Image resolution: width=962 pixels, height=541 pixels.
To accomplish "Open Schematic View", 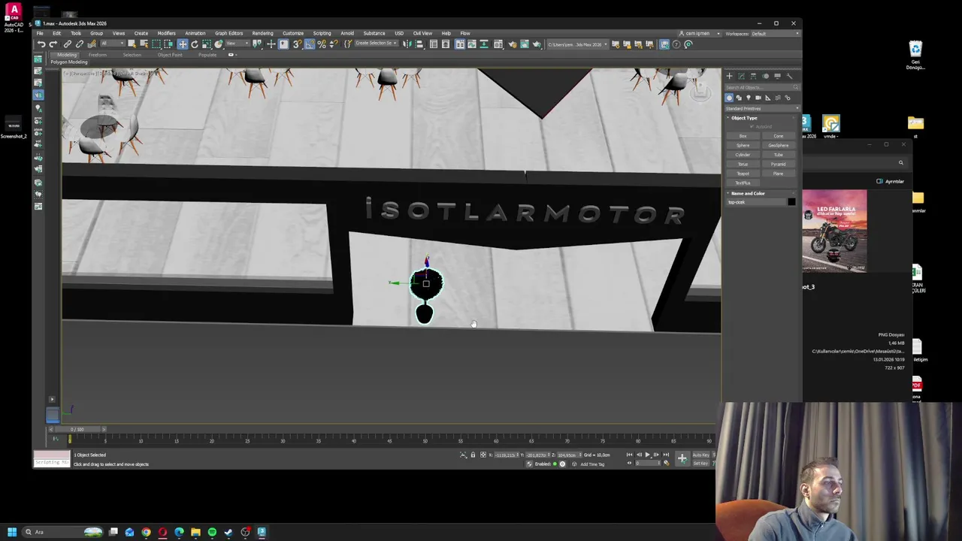I will (x=484, y=44).
